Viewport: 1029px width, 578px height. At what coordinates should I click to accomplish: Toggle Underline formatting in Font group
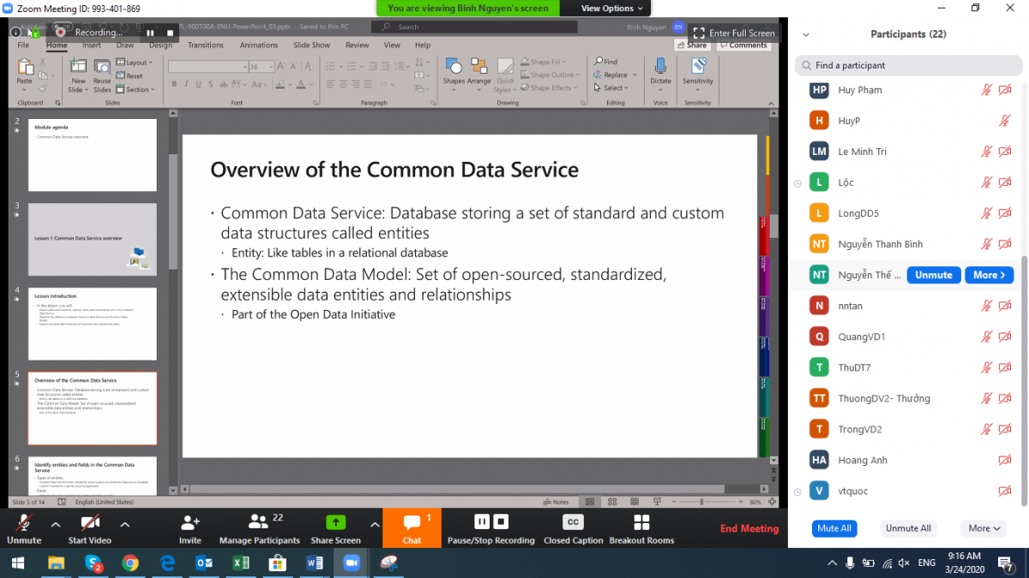[x=198, y=84]
